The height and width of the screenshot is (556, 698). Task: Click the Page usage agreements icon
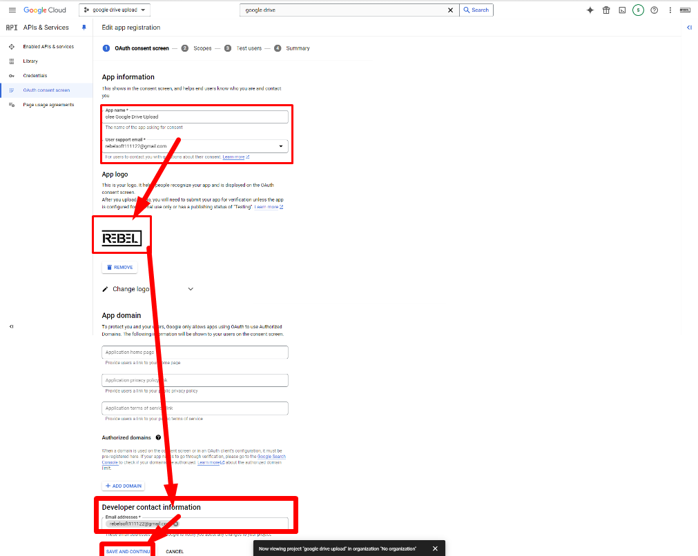12,105
